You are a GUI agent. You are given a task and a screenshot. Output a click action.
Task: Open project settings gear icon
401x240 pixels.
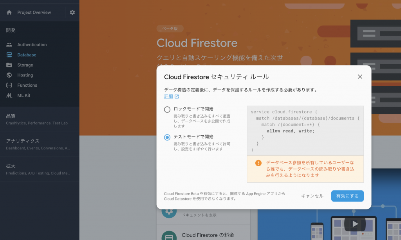(72, 12)
